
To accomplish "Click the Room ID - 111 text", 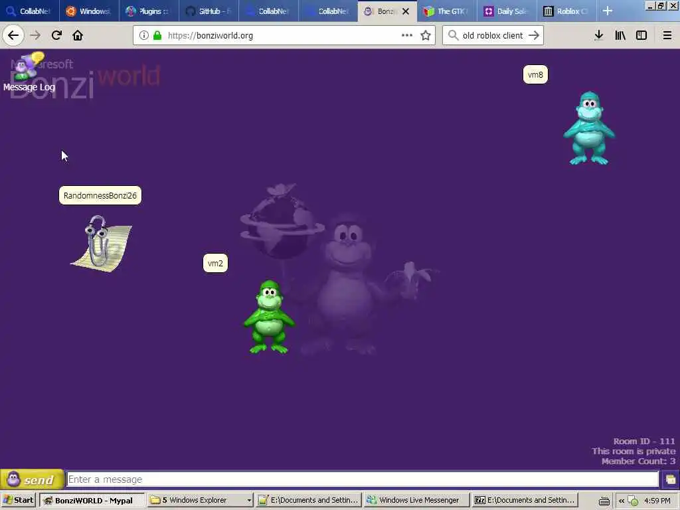I will tap(644, 441).
